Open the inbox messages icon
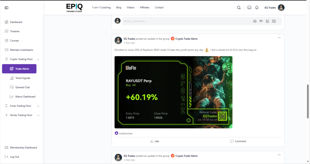The image size is (310, 164). click(x=249, y=8)
